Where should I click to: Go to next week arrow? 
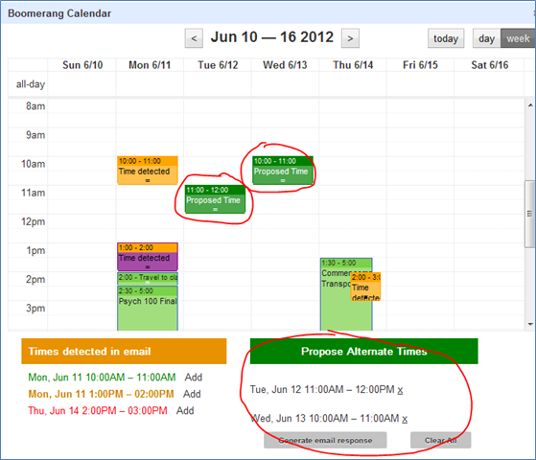point(350,38)
